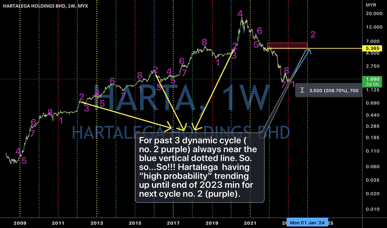Click the 2011 label on the time axis
Viewport: 387px width, 228px height.
tap(58, 223)
